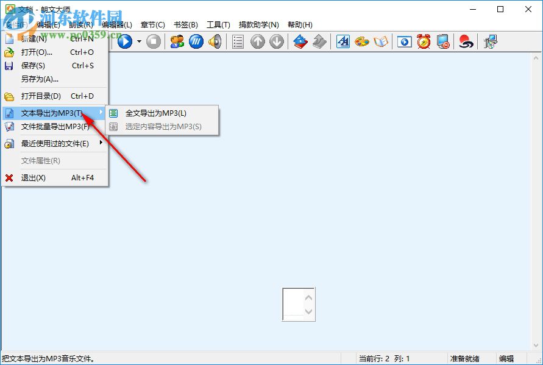Click the blue window play icon

coord(405,41)
